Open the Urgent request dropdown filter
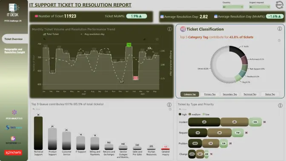 point(260,7)
